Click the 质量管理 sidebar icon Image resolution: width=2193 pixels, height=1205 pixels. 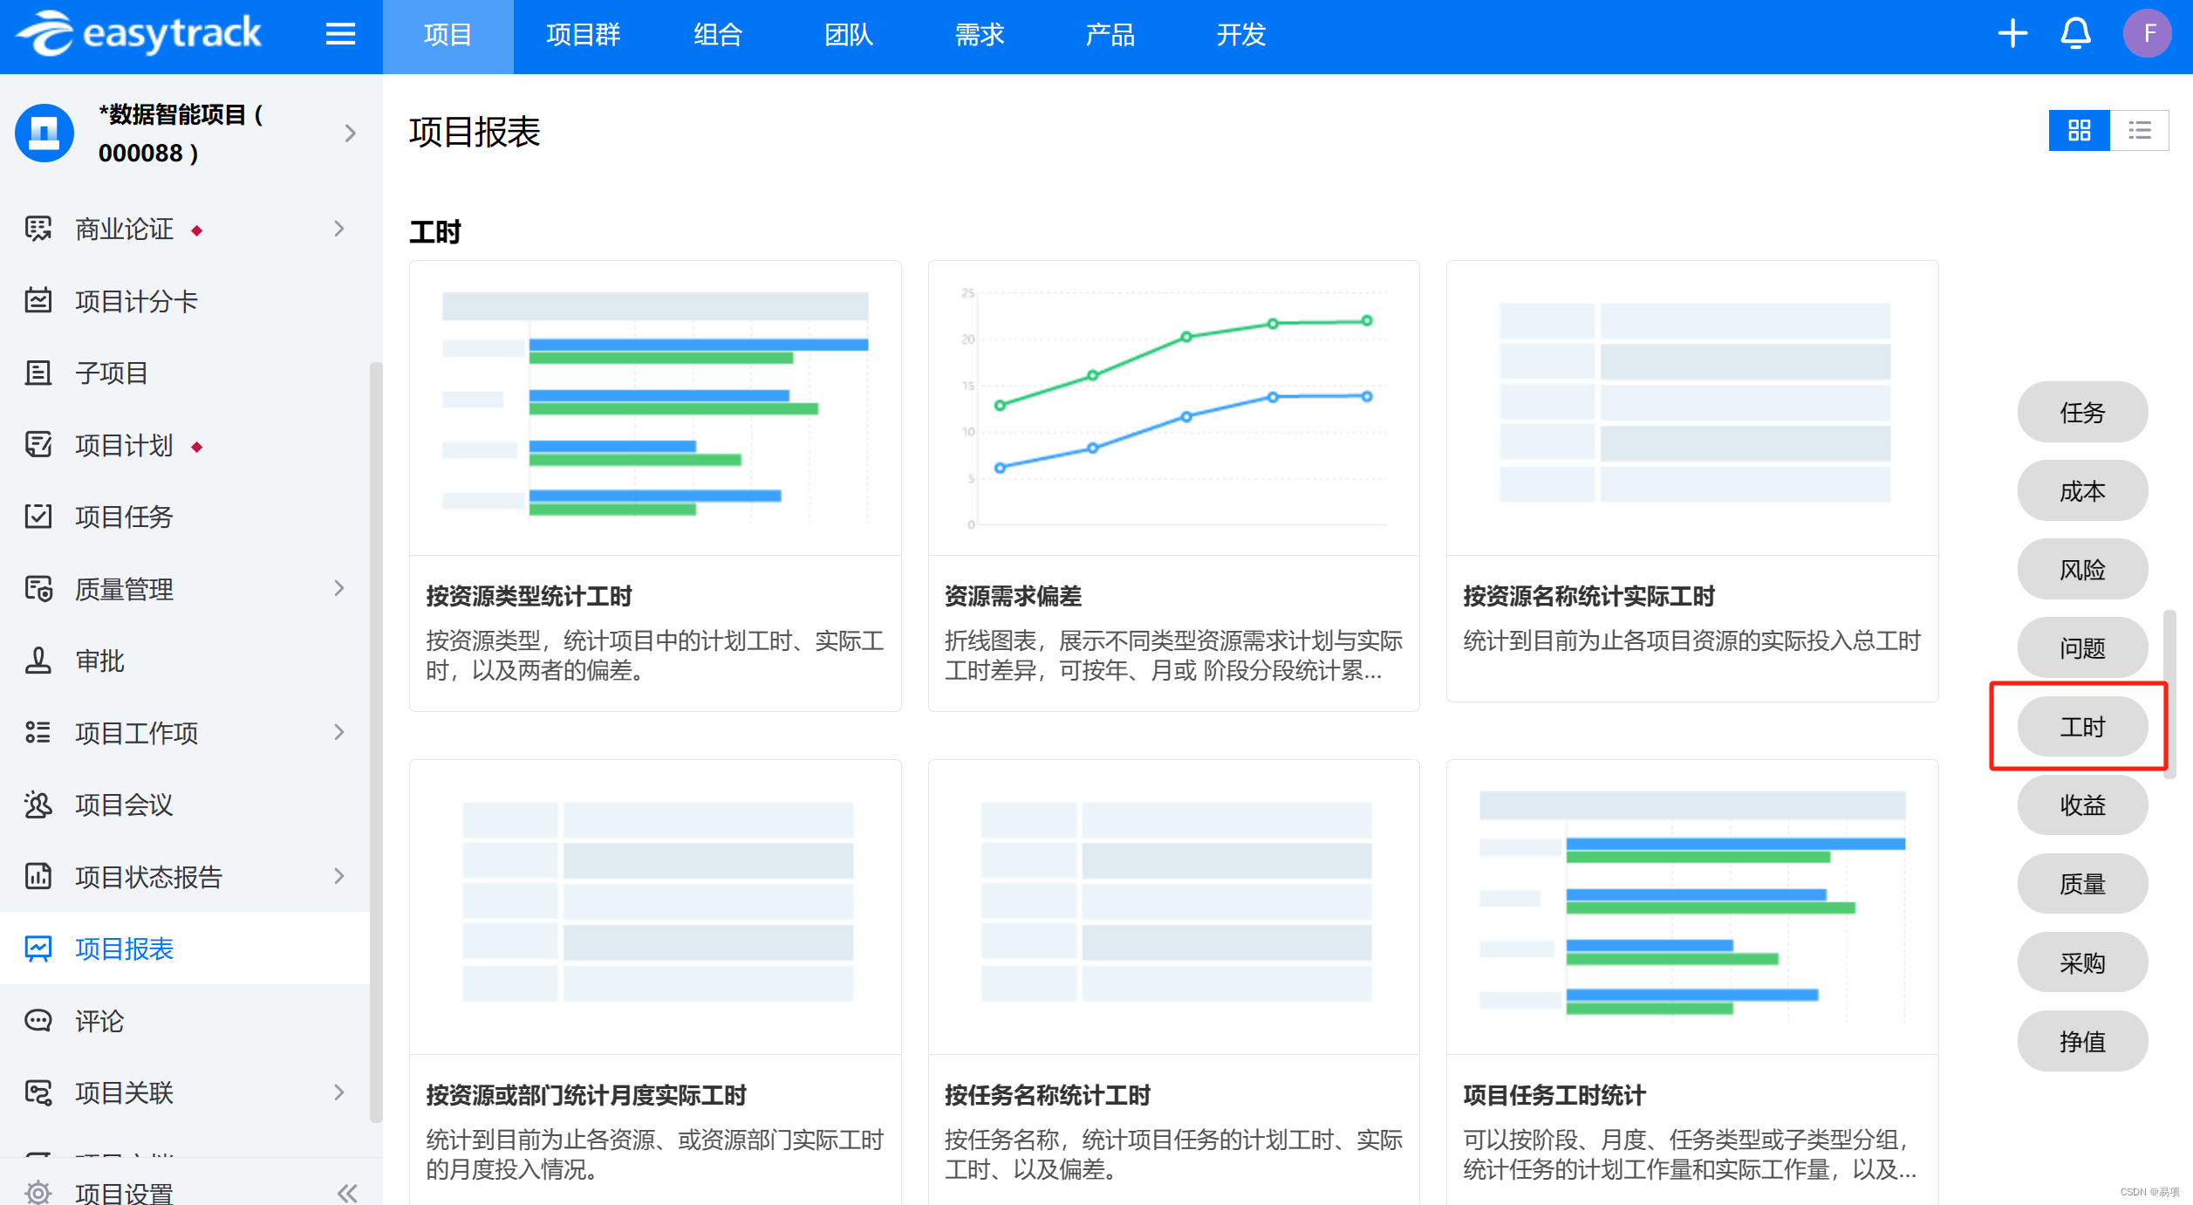38,589
